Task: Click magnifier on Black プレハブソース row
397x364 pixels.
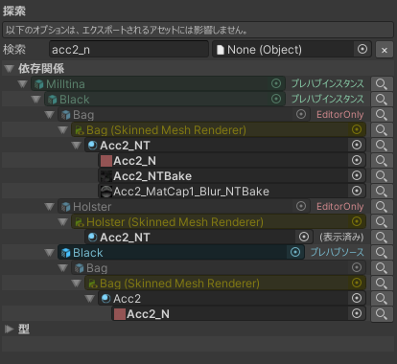Action: click(382, 253)
